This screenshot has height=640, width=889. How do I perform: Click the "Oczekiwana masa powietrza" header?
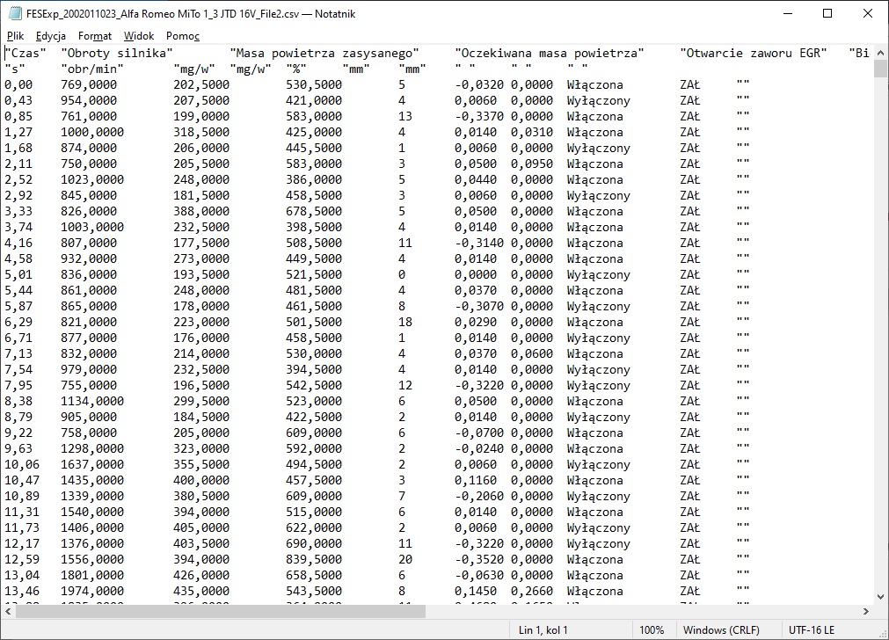pos(550,54)
